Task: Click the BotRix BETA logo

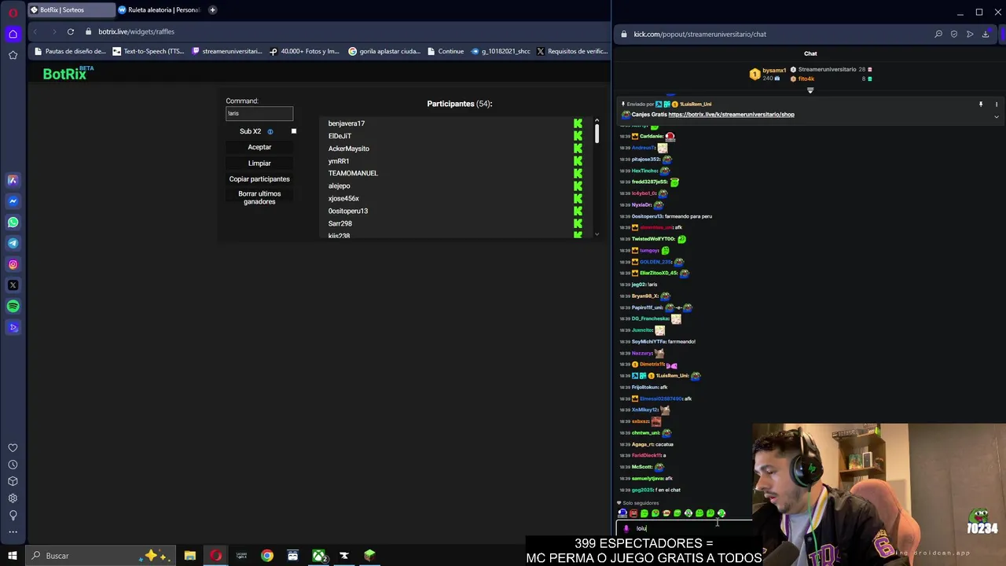Action: 68,73
